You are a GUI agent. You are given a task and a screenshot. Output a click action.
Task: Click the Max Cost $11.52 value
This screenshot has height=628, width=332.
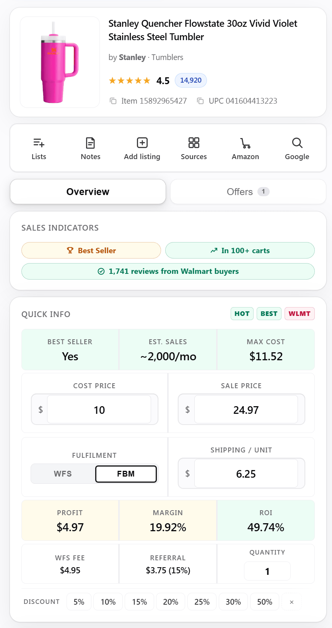pos(266,356)
